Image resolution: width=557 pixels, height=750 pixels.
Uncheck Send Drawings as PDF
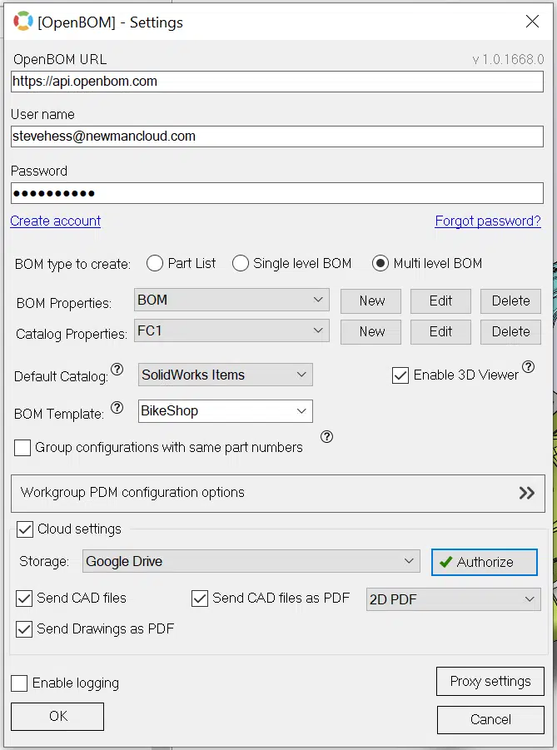24,629
